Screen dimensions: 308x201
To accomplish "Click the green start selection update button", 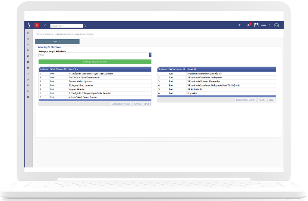I will (95, 62).
